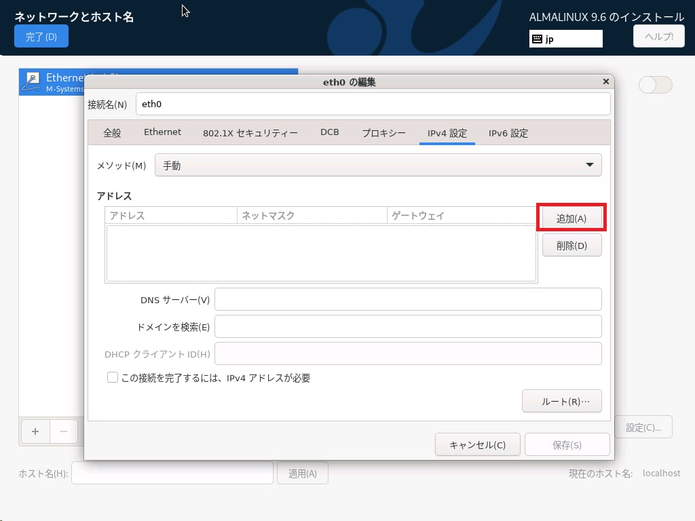
Task: Open the ルート(R) routes dialog
Action: (x=561, y=402)
